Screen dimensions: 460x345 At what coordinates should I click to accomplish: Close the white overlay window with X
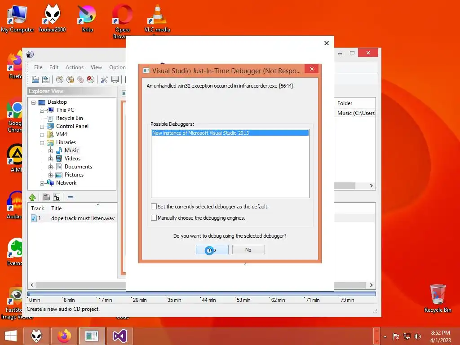coord(327,43)
